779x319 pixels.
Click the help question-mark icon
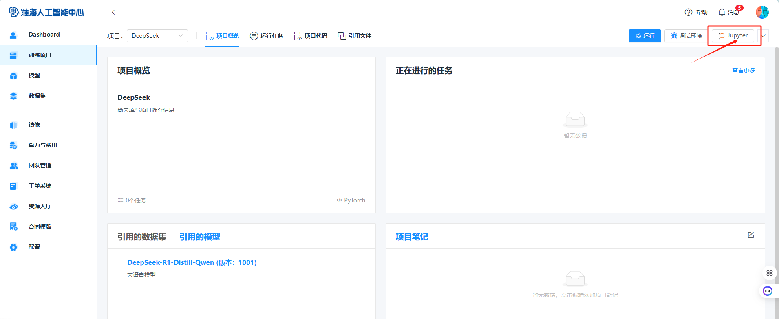[689, 12]
